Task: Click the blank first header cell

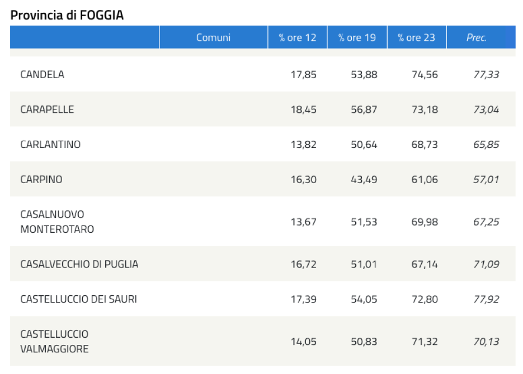Action: click(84, 37)
